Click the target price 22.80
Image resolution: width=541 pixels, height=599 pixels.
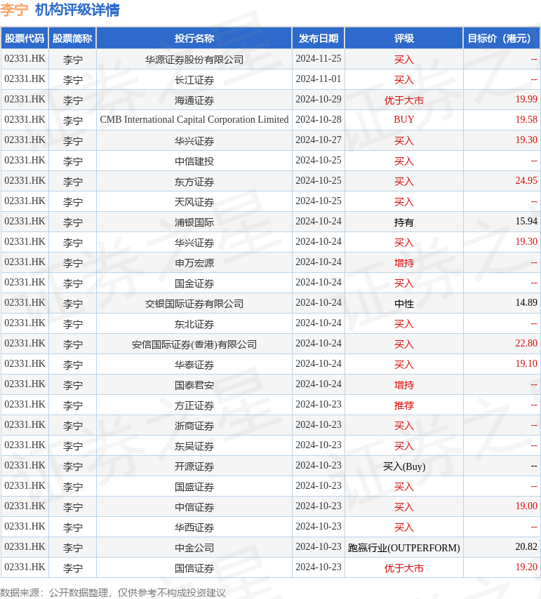(x=526, y=343)
